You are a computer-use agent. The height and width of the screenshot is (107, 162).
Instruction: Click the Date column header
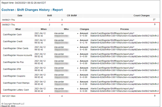click(x=20, y=15)
